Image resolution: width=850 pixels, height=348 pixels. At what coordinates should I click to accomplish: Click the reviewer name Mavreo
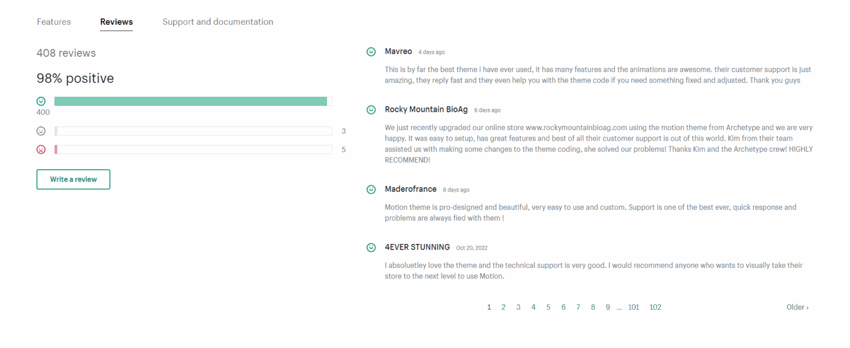pos(398,51)
